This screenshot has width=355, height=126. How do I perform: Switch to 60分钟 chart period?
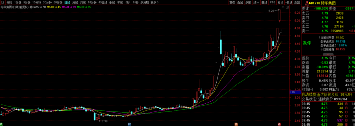click(x=58, y=3)
